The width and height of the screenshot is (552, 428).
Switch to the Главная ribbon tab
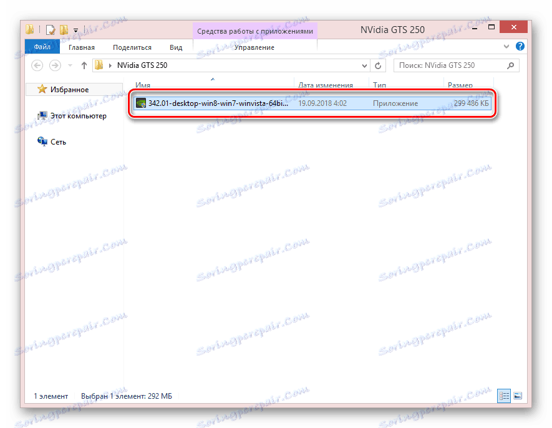(81, 47)
